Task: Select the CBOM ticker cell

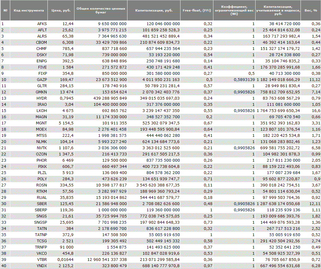Action: [29, 43]
